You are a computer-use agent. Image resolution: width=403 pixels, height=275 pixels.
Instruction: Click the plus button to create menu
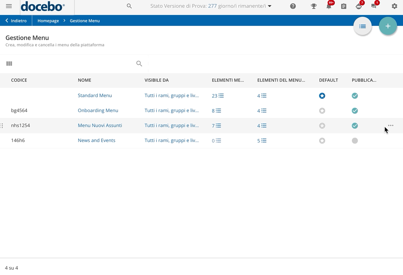click(388, 26)
